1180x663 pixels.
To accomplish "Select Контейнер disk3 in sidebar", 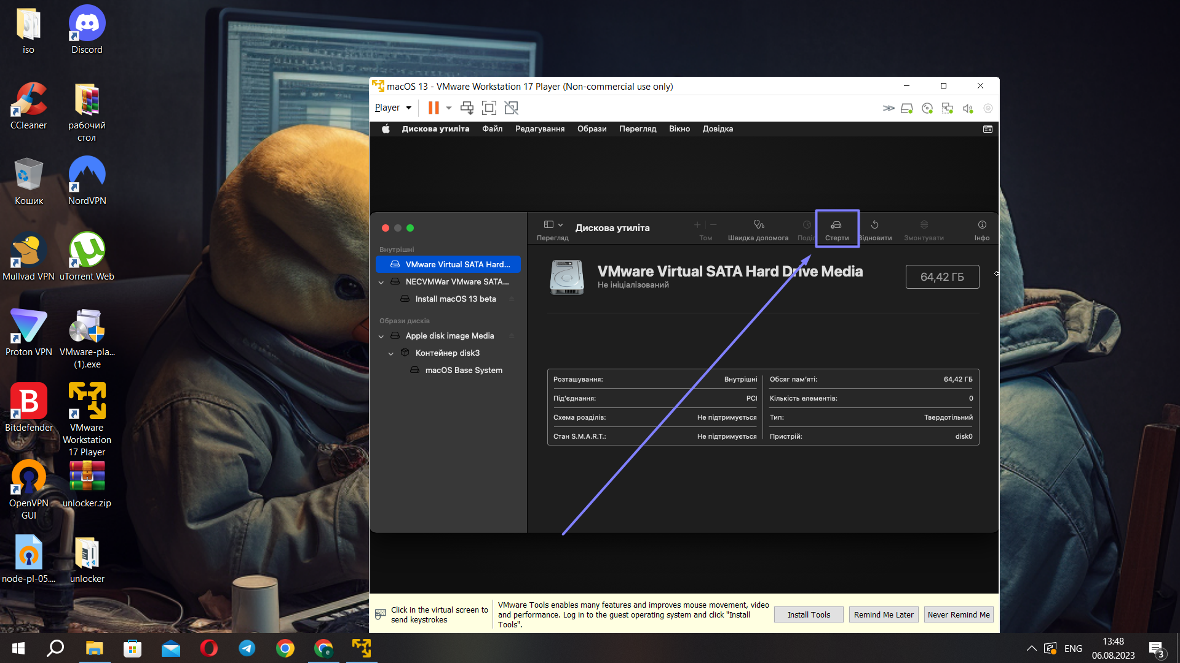I will [448, 353].
